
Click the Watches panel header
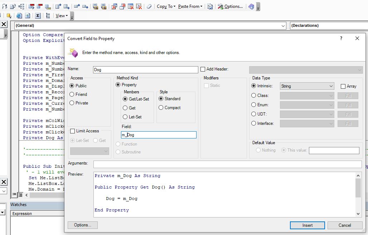[x=37, y=205]
